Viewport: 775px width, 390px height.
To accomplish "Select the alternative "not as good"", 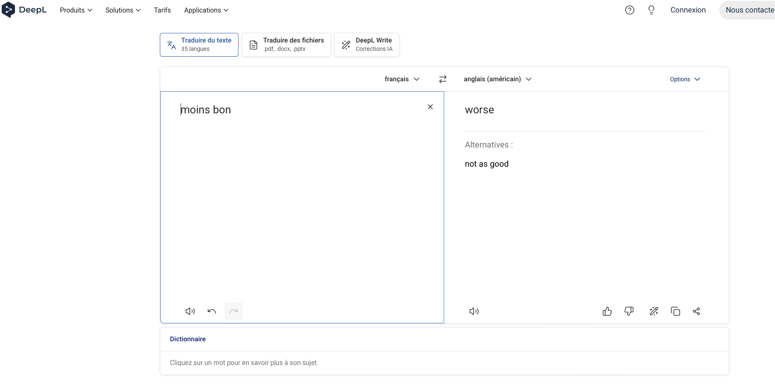I will coord(487,164).
